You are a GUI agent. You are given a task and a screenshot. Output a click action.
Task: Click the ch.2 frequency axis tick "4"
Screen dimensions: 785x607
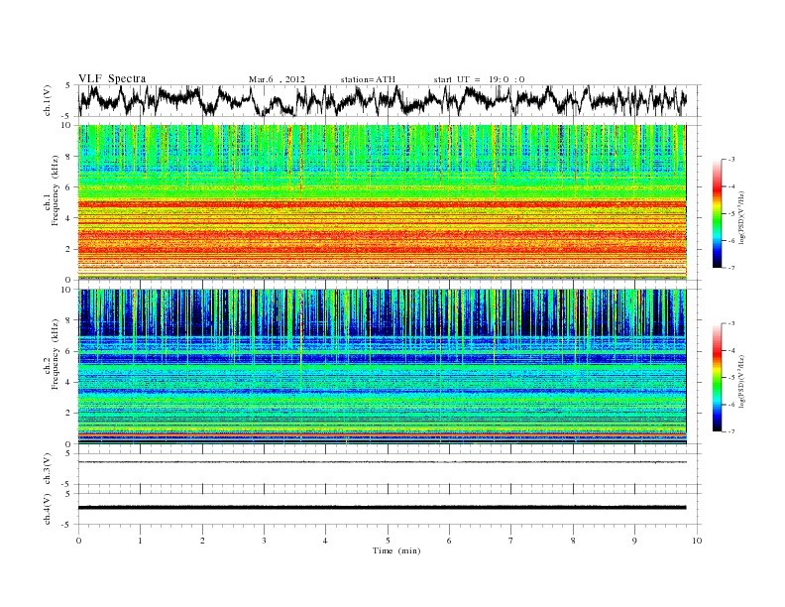68,382
